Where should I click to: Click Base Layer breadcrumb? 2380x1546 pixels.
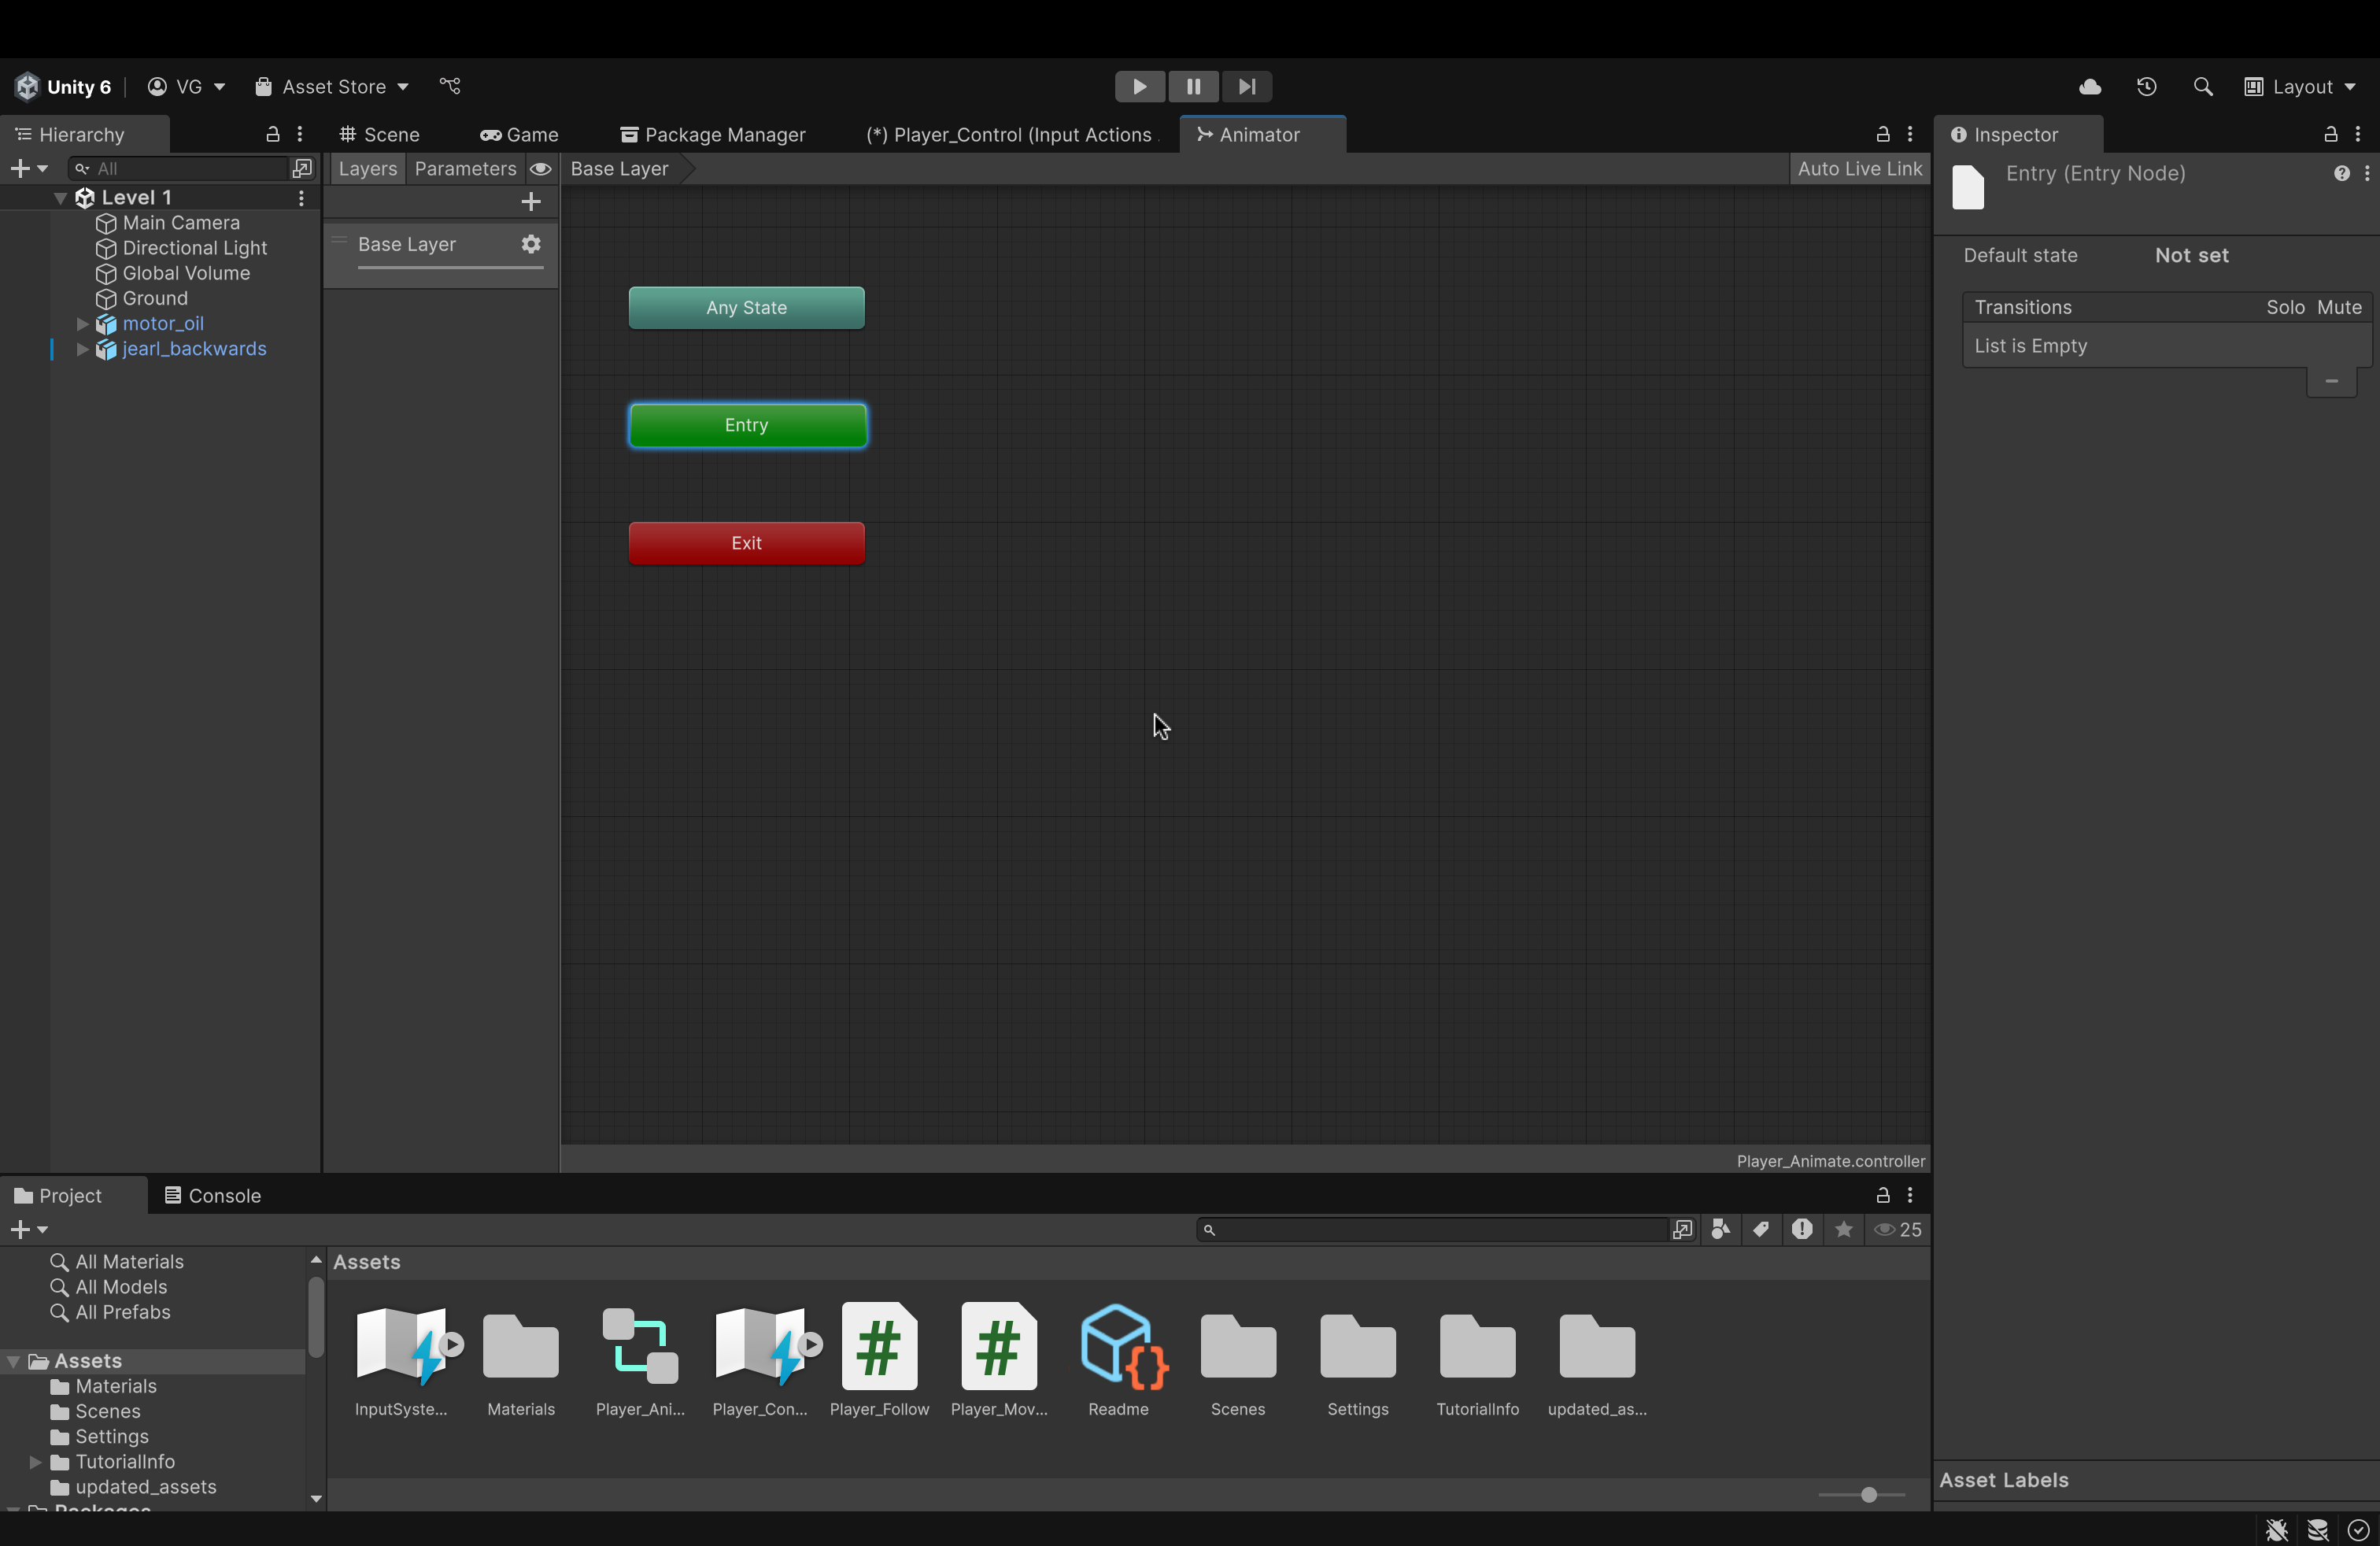tap(619, 169)
